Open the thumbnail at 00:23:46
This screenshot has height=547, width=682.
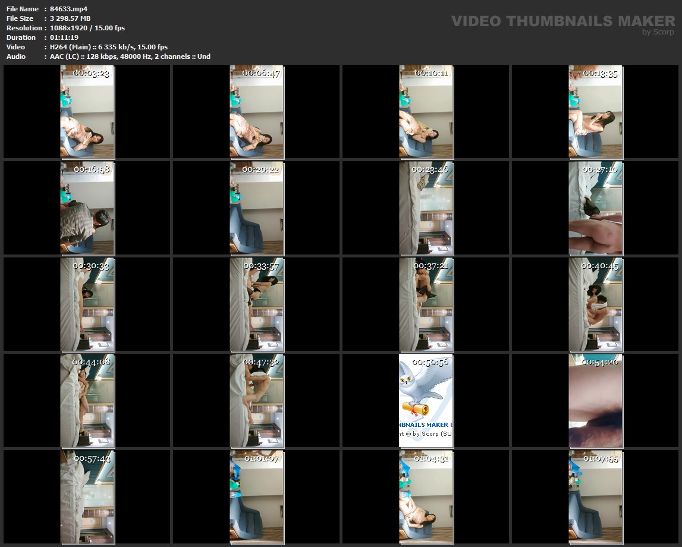click(x=426, y=208)
